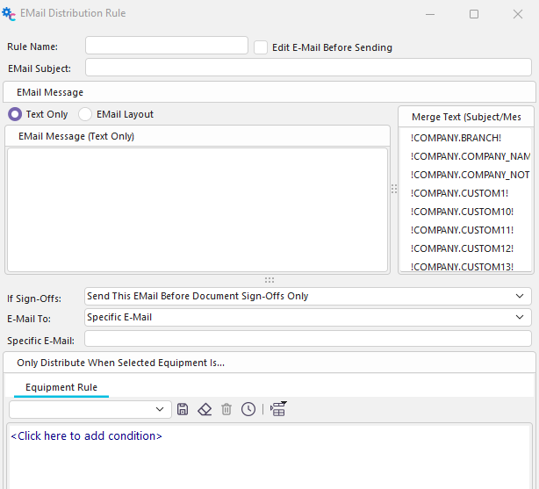539x489 pixels.
Task: Choose the EMail Layout radio option
Action: point(85,114)
